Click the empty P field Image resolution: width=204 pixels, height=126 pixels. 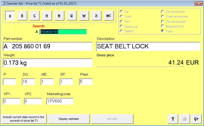[x=9, y=82]
